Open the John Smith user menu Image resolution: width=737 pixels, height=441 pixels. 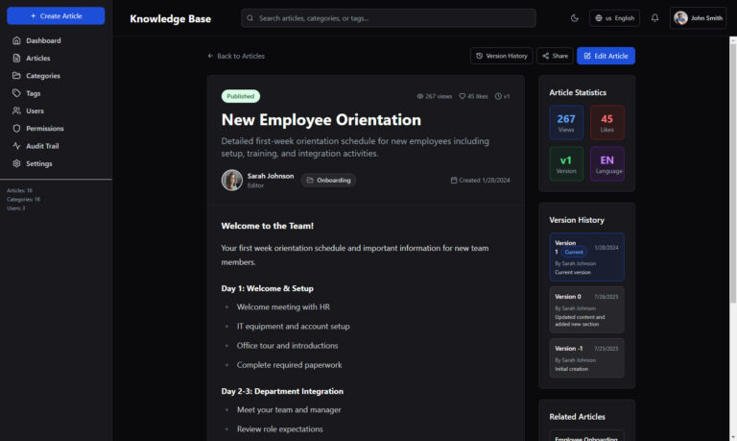coord(698,17)
